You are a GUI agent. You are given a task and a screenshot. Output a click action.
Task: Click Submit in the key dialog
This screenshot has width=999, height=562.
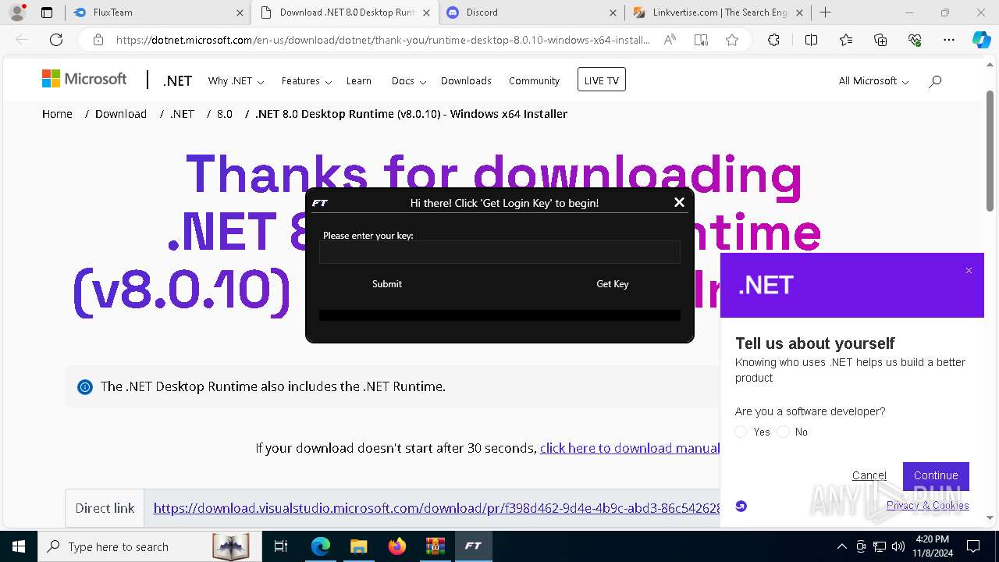point(387,284)
